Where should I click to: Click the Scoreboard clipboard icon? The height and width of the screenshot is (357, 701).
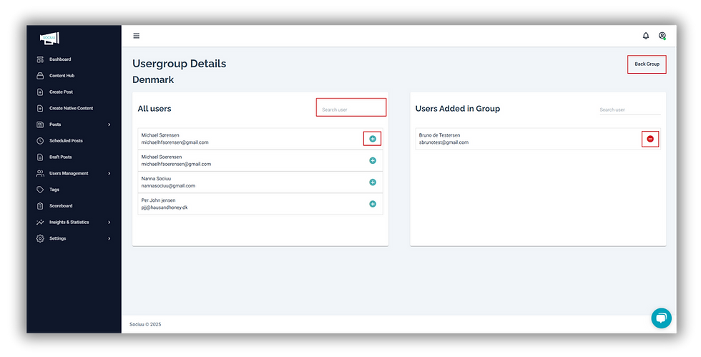pos(40,206)
